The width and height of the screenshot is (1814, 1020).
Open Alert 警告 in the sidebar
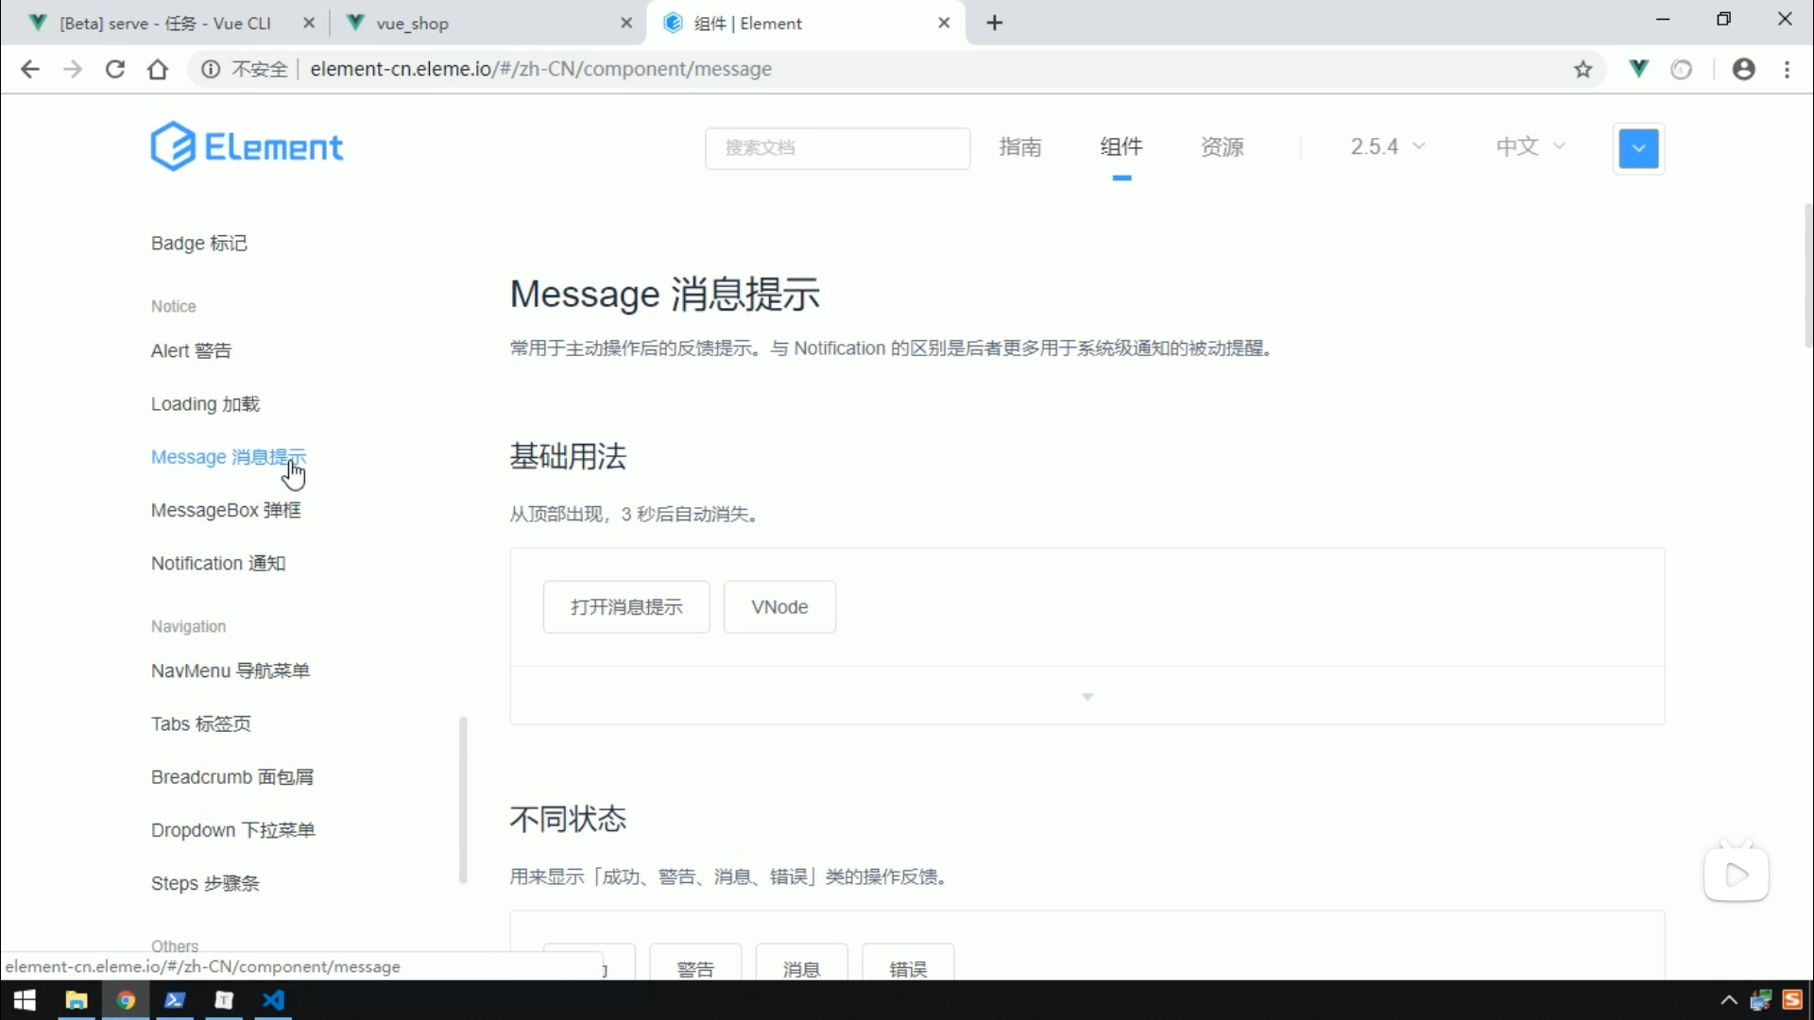coord(191,351)
